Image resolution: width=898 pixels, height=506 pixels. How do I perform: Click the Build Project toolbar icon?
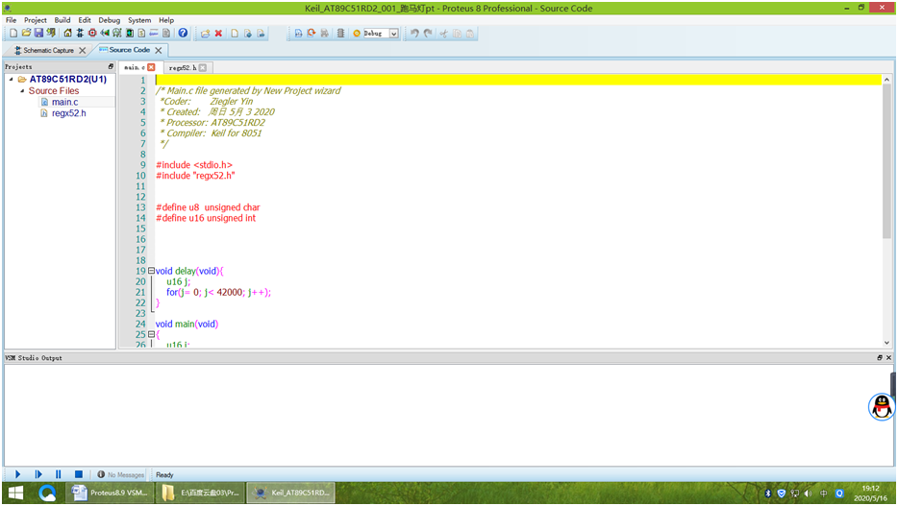(298, 34)
